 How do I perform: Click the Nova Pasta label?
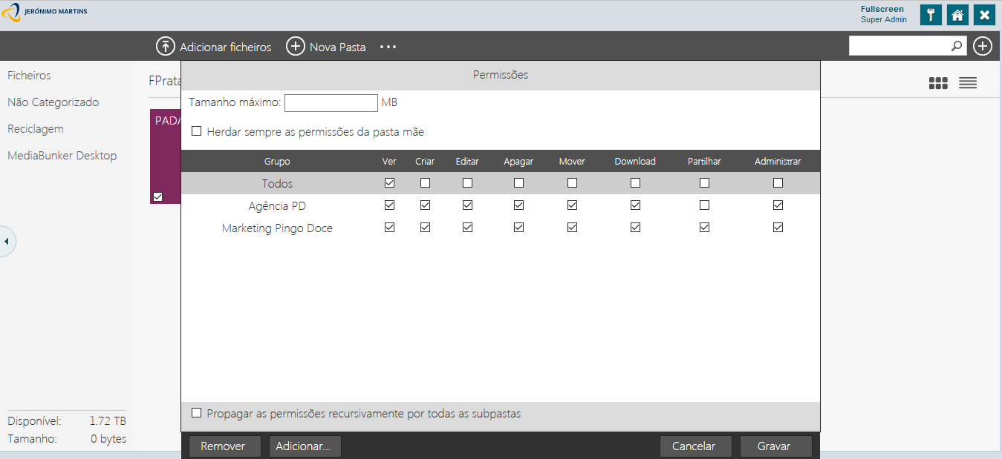point(338,47)
